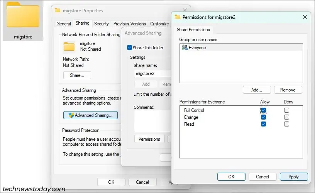This screenshot has height=193, width=315.
Task: Click the Read permission label
Action: (x=189, y=124)
